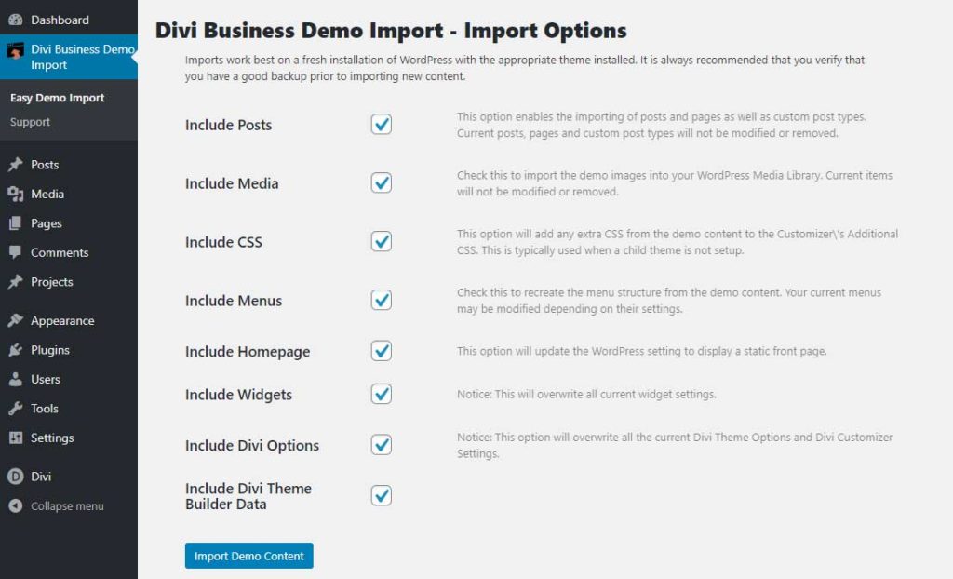Toggle the Include Divi Options checkbox

tap(381, 445)
